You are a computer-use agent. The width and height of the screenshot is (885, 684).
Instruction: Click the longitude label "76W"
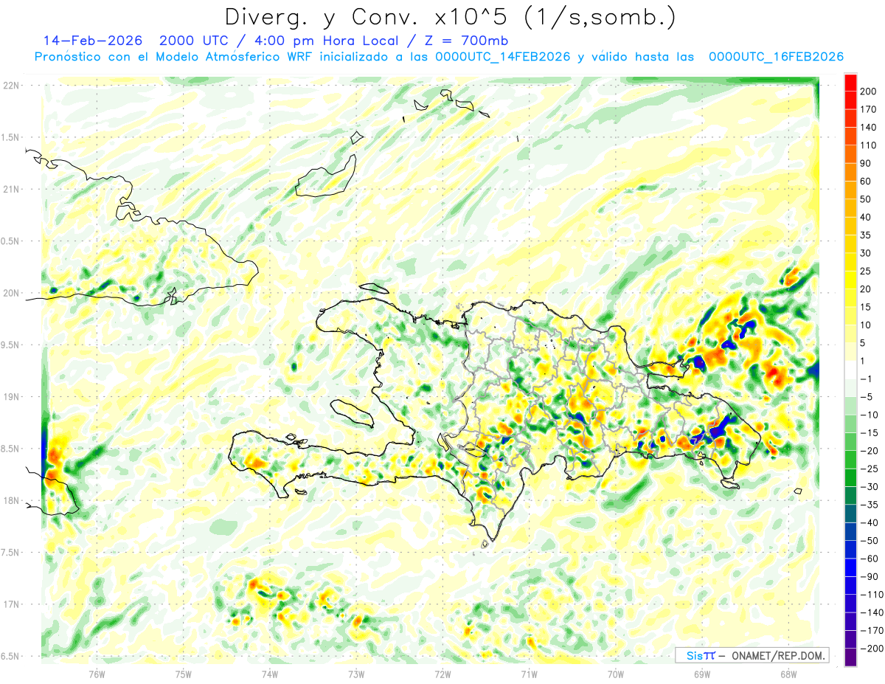pyautogui.click(x=97, y=674)
